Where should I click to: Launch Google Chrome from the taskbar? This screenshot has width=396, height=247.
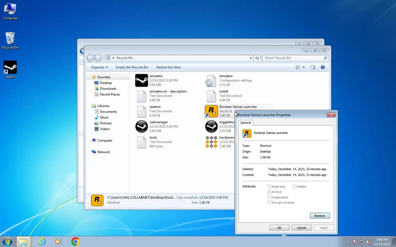tap(75, 242)
